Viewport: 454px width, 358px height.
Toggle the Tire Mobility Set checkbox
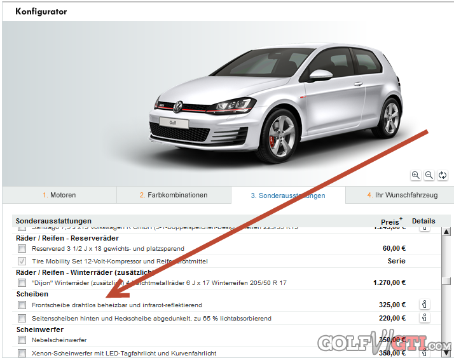22,262
